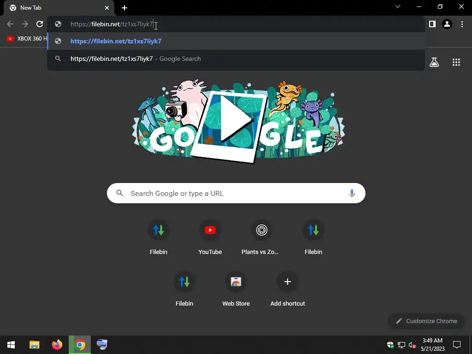Choose the Google Search suggestion for the filebin URL
The height and width of the screenshot is (354, 472).
tap(236, 59)
